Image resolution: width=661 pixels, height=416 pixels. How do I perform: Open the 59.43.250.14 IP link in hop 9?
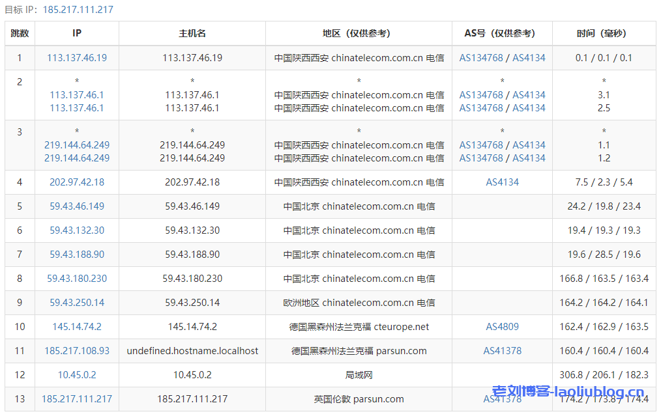tap(77, 303)
